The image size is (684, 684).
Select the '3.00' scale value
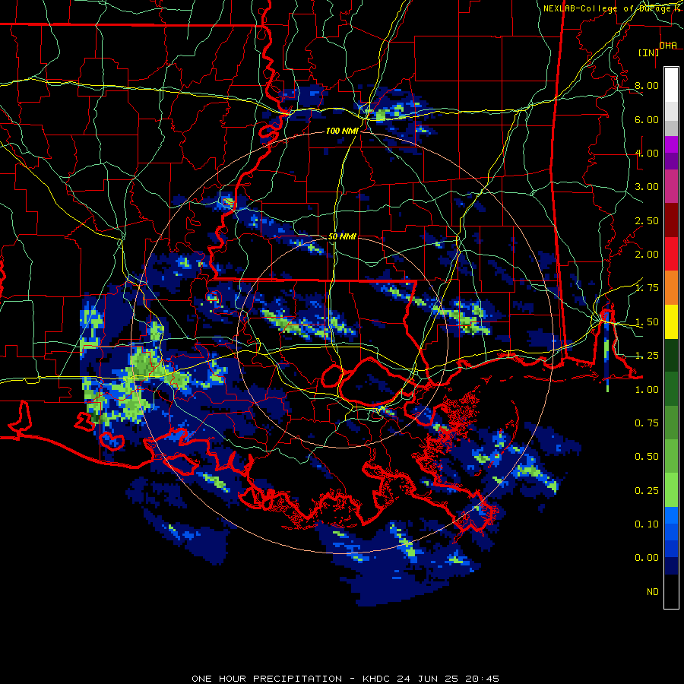click(647, 187)
